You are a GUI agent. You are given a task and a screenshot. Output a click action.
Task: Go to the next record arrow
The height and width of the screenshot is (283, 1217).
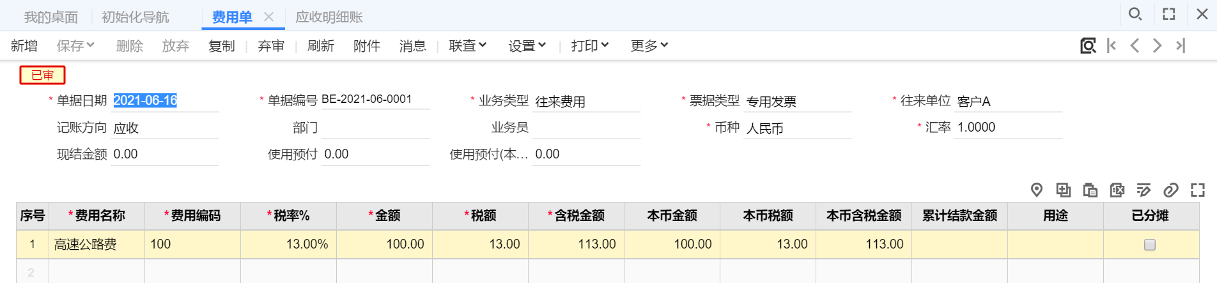coord(1158,45)
